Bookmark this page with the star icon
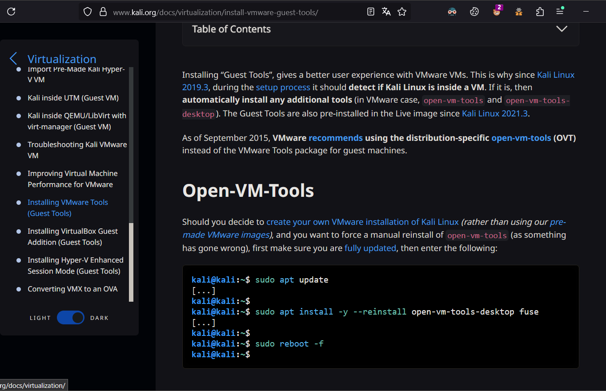This screenshot has width=606, height=391. point(402,12)
